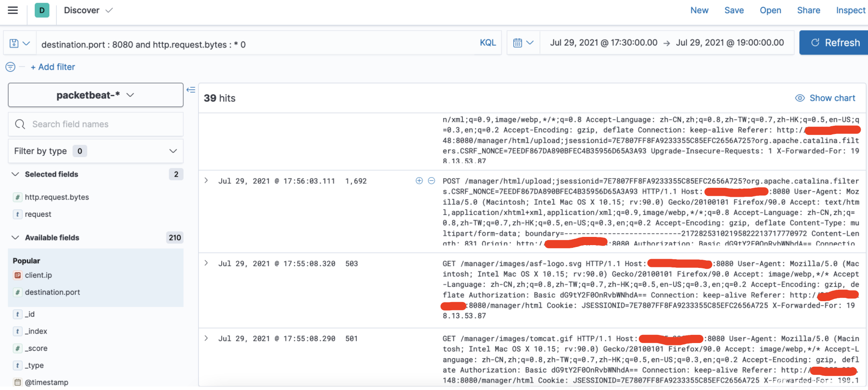
Task: Expand the Filter by type dropdown
Action: pyautogui.click(x=95, y=151)
